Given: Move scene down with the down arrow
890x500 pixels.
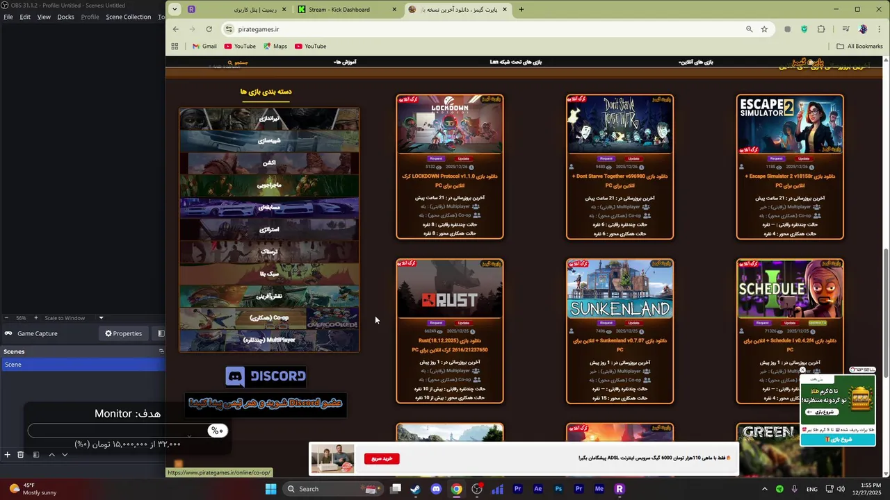Looking at the screenshot, I should click(x=65, y=455).
